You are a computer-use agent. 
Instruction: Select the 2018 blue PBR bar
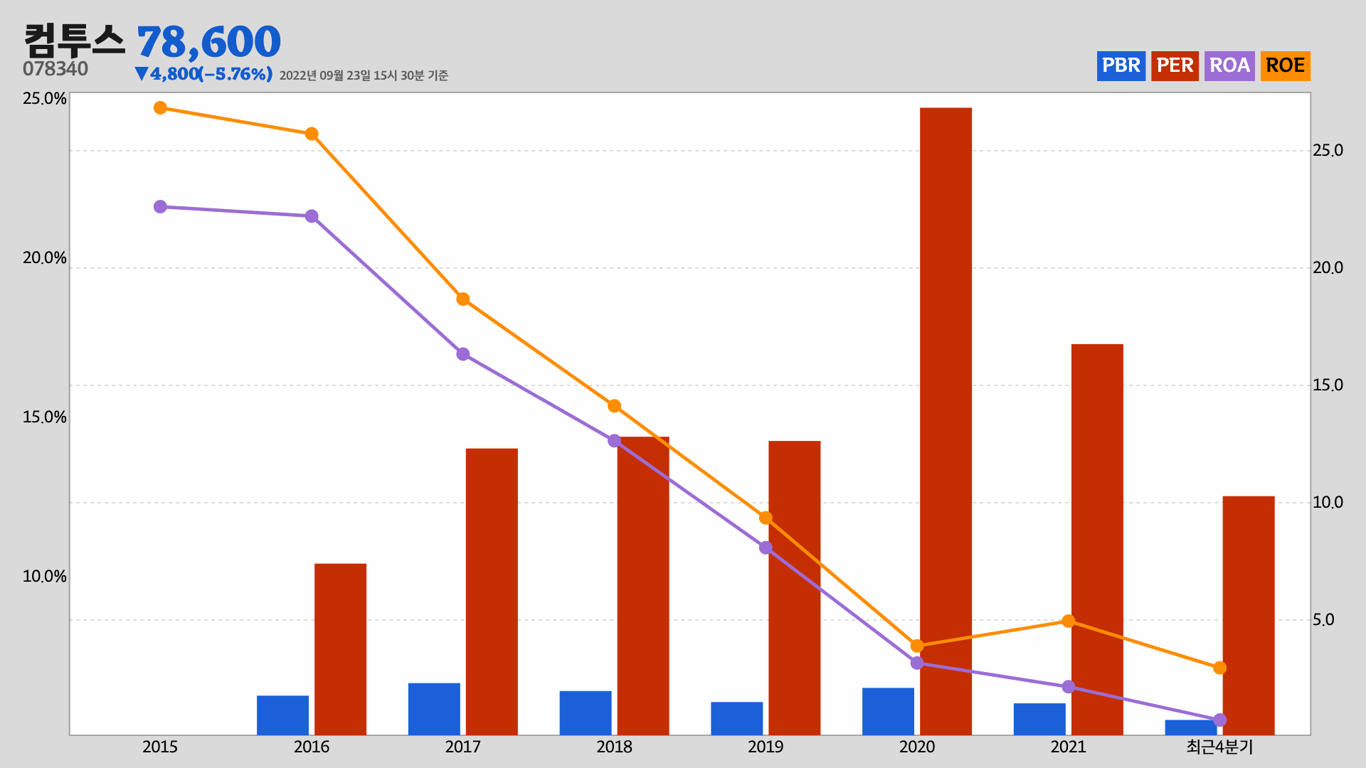tap(586, 713)
